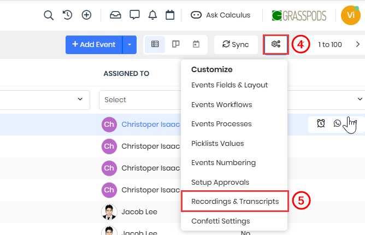Select Recordings & Transcripts menu item
The image size is (365, 235).
[235, 202]
